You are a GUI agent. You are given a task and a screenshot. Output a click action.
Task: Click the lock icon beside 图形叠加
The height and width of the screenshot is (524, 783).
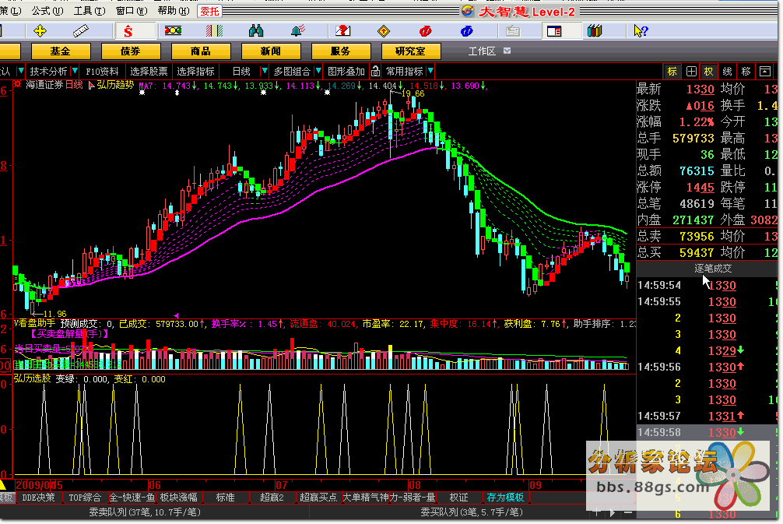point(375,72)
